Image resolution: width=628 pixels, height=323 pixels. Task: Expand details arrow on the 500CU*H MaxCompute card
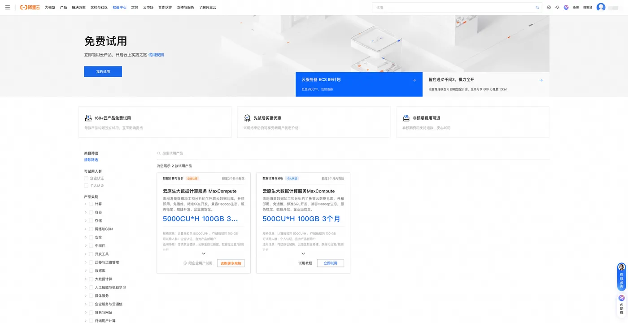click(303, 254)
